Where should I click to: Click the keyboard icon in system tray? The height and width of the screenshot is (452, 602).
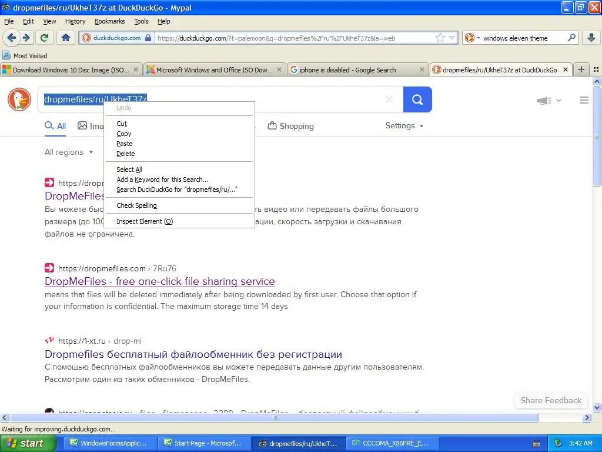tap(536, 444)
